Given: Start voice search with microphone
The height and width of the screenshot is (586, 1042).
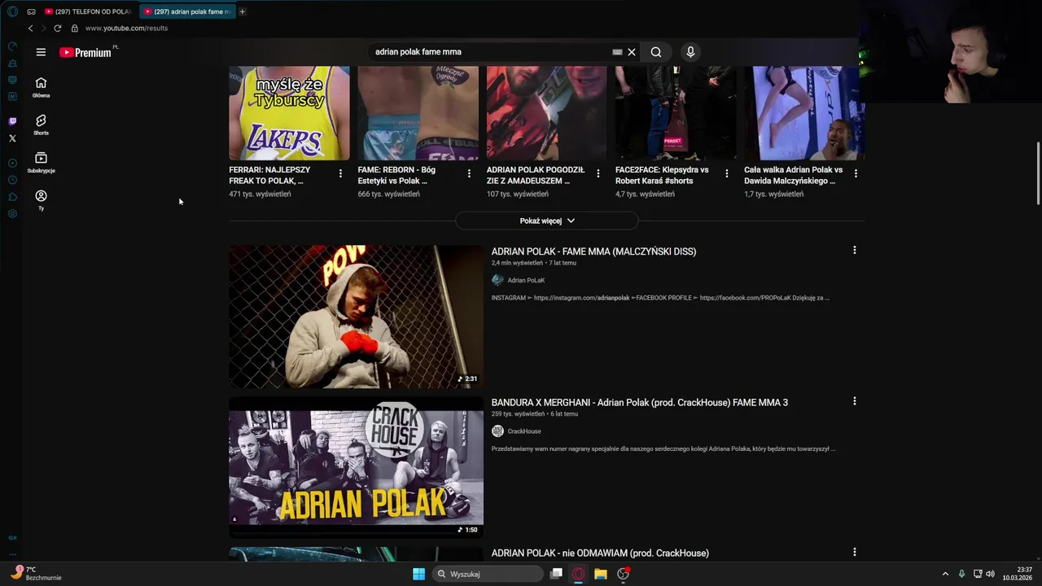Looking at the screenshot, I should pyautogui.click(x=690, y=52).
